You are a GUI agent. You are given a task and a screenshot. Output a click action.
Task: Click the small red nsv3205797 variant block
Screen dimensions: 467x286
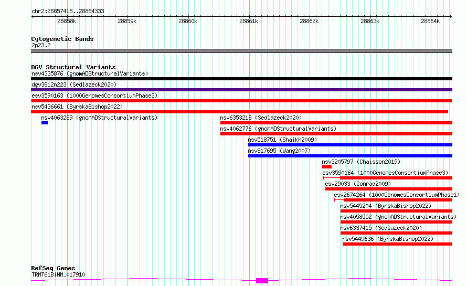point(327,167)
